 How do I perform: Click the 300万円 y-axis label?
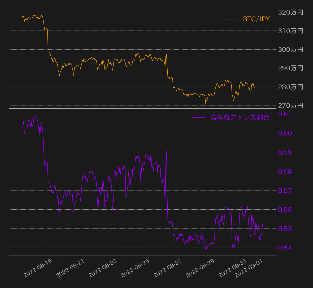point(290,49)
